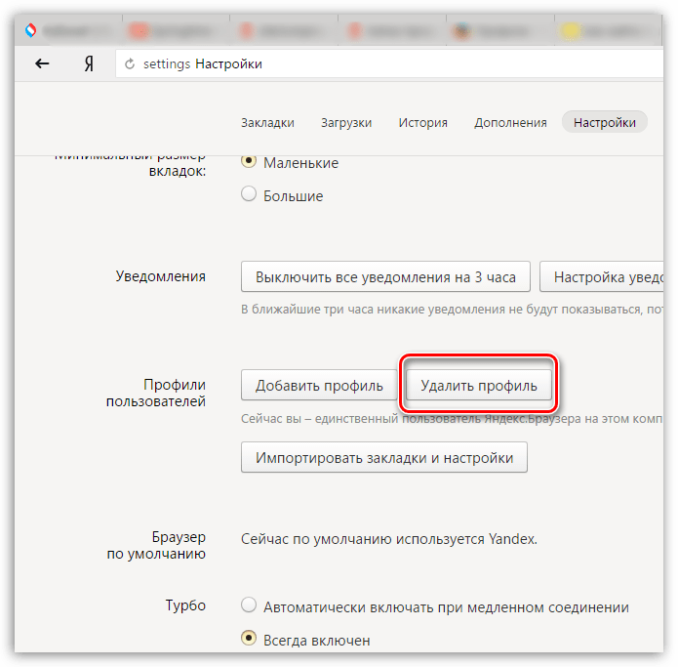Select the Маленькие tab size radio
Image resolution: width=678 pixels, height=667 pixels.
249,161
